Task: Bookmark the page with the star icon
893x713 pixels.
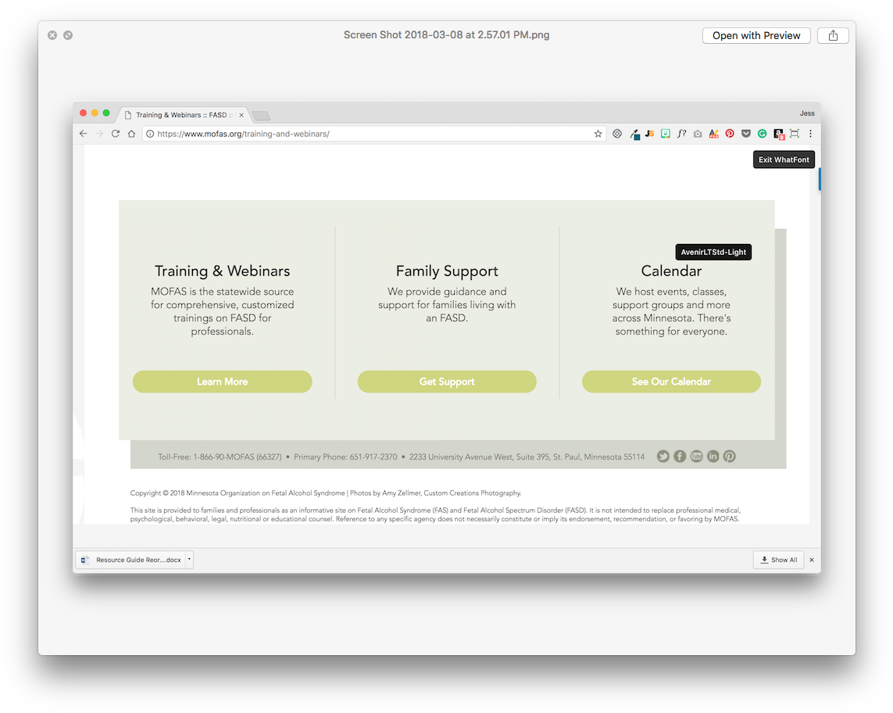Action: [598, 134]
